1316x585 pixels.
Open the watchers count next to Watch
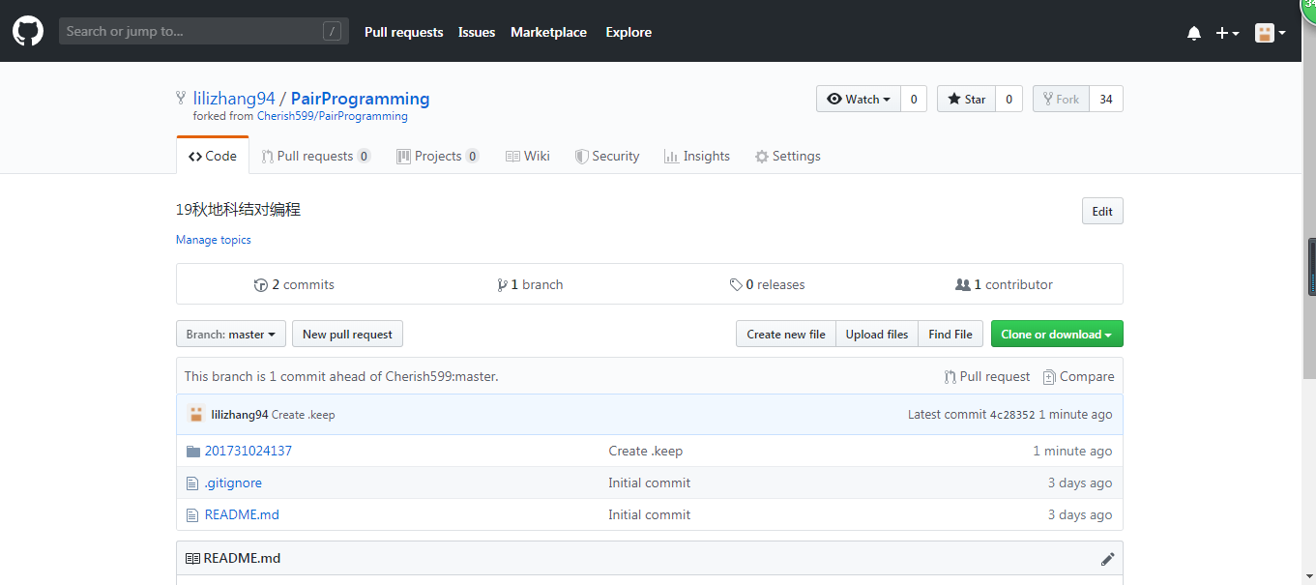tap(914, 99)
